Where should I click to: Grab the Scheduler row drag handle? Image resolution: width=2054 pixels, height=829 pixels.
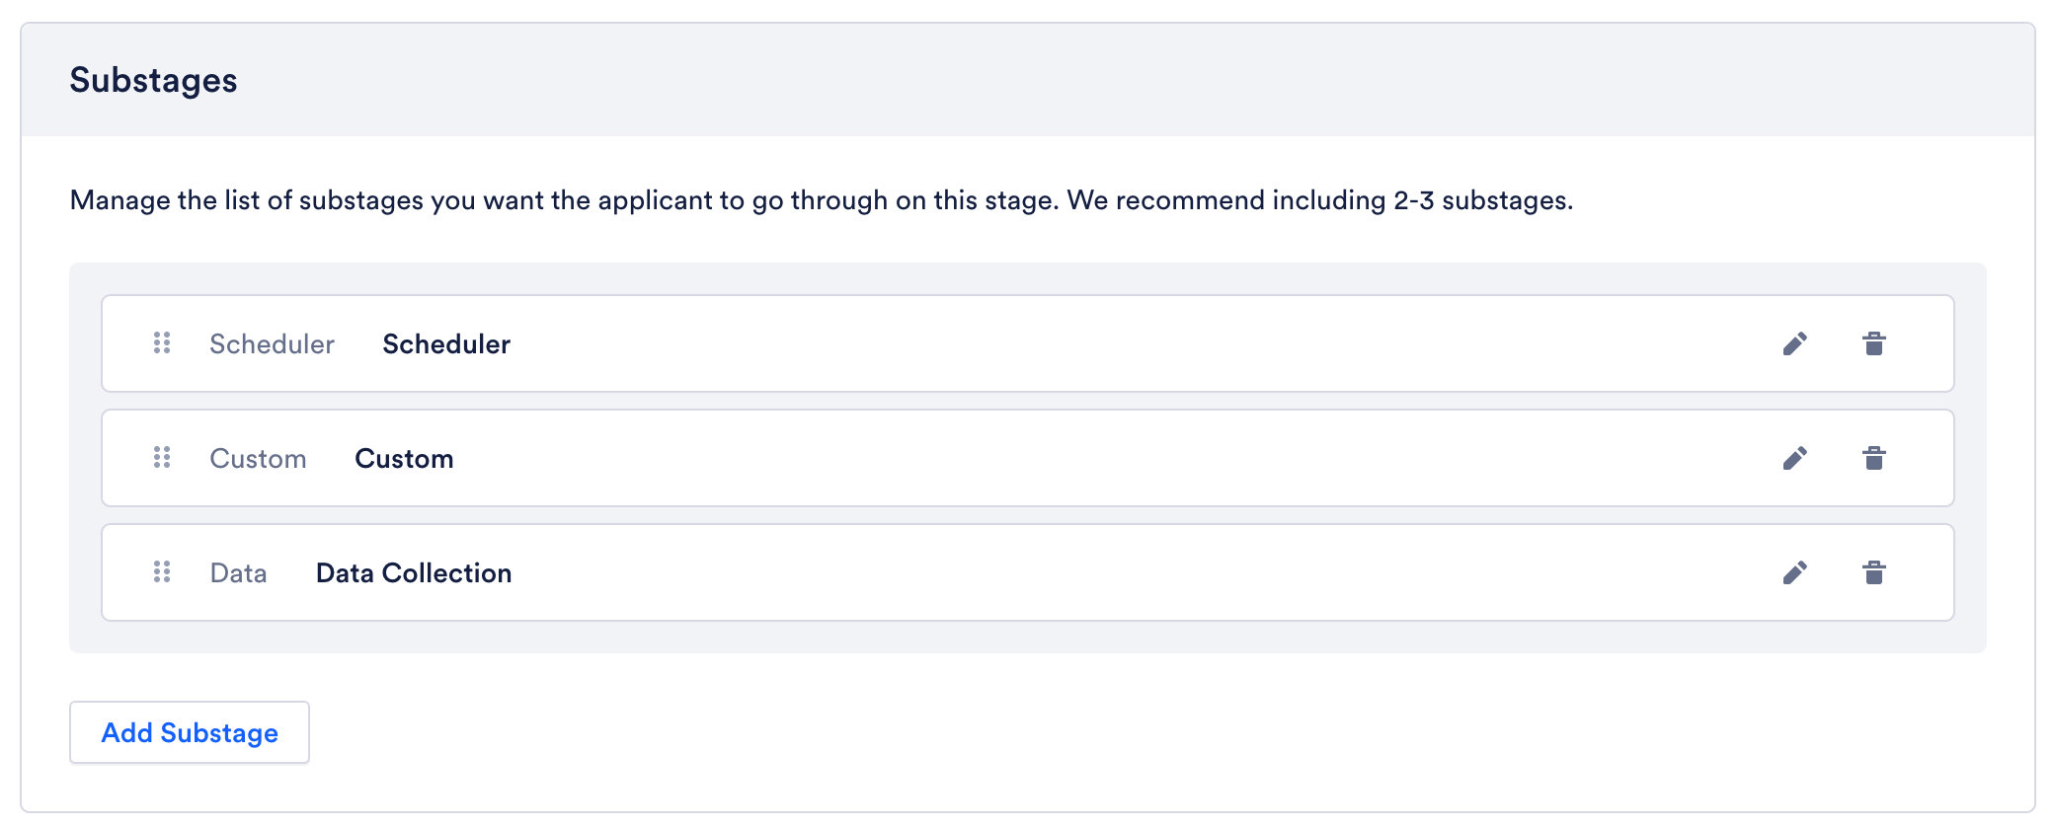point(162,342)
